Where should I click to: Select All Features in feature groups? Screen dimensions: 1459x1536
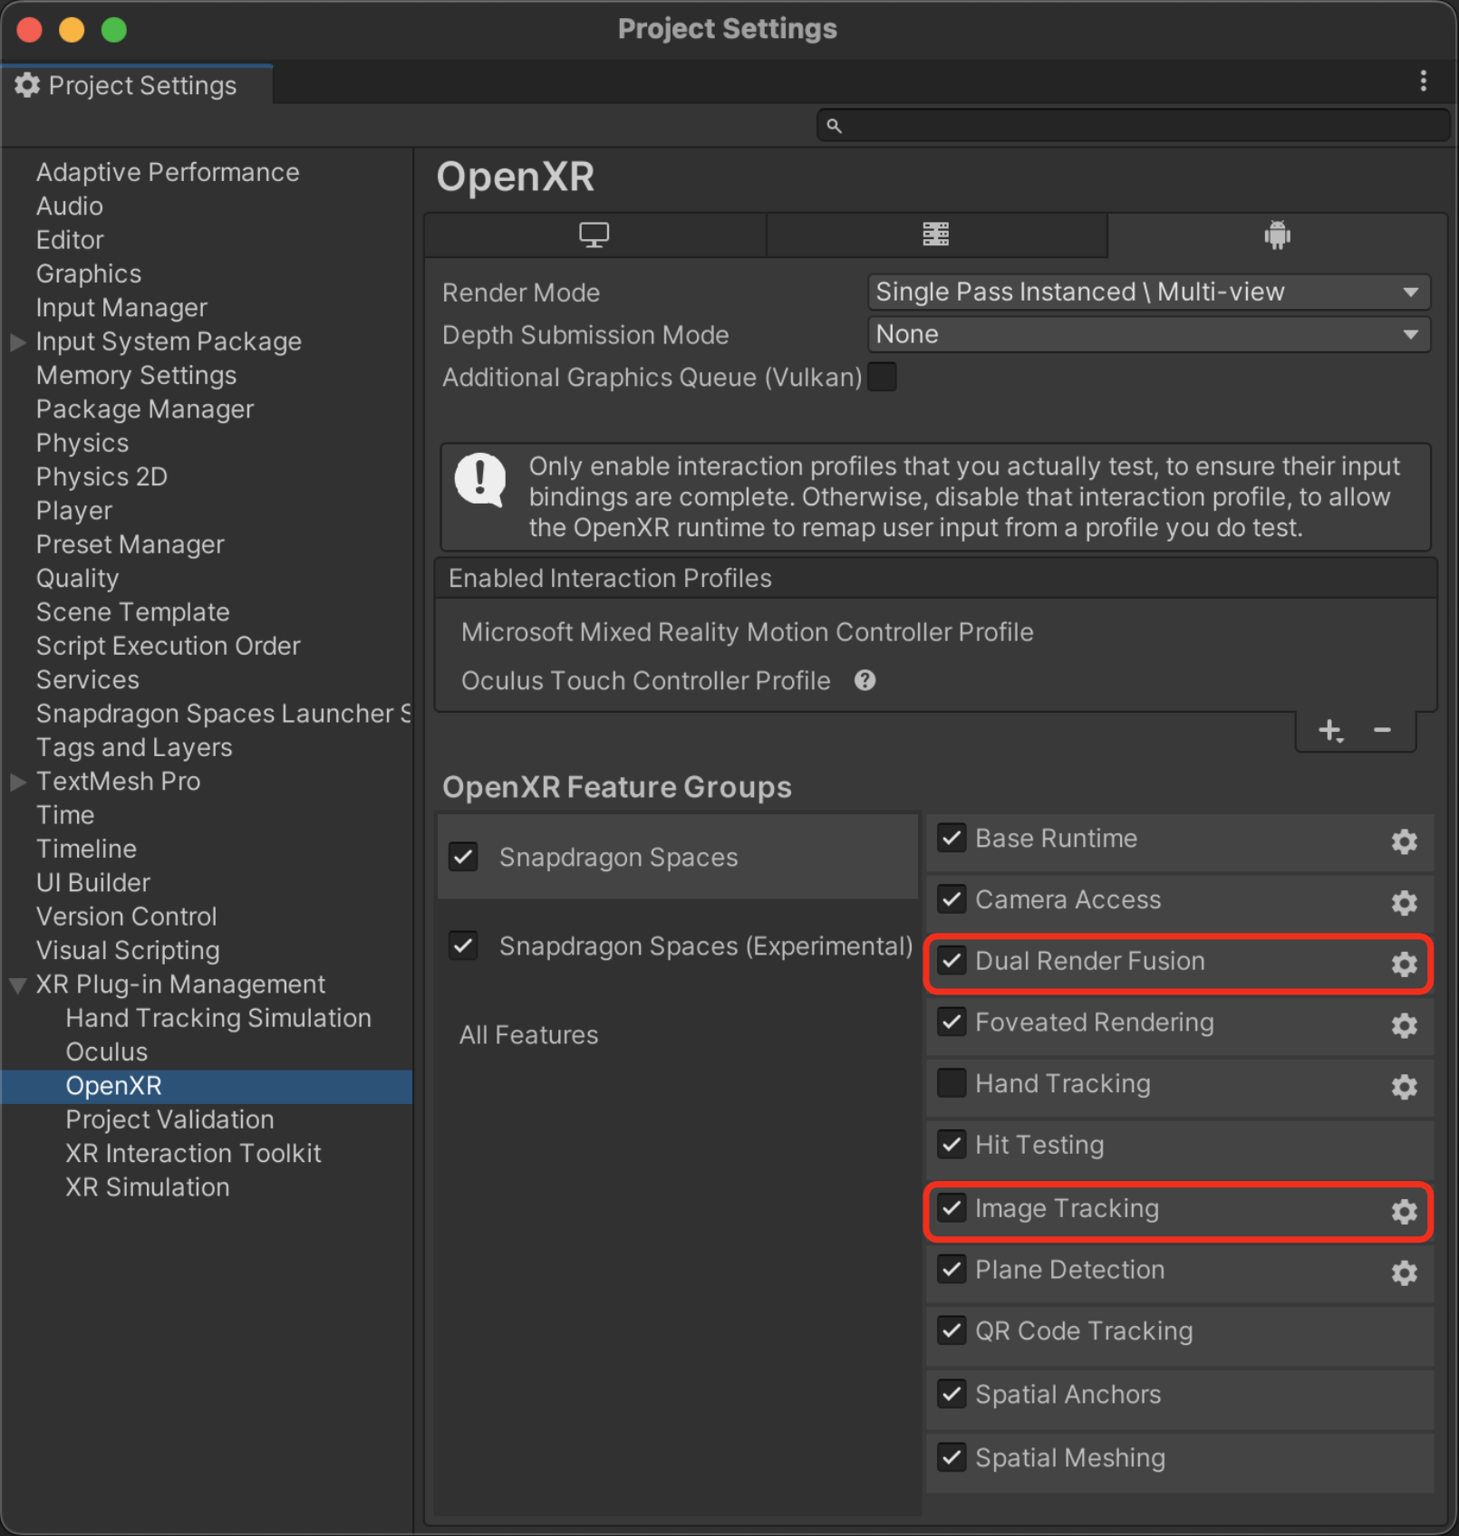tap(528, 1034)
